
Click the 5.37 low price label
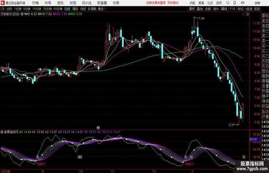click(x=231, y=125)
